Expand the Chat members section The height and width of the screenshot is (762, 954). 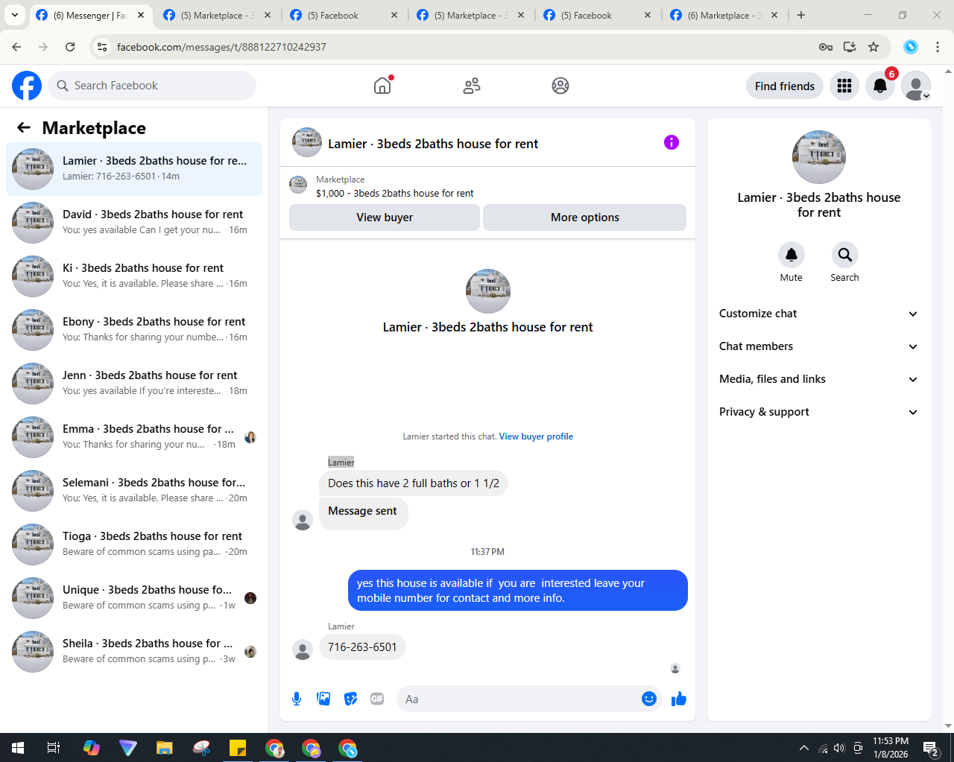(x=819, y=346)
